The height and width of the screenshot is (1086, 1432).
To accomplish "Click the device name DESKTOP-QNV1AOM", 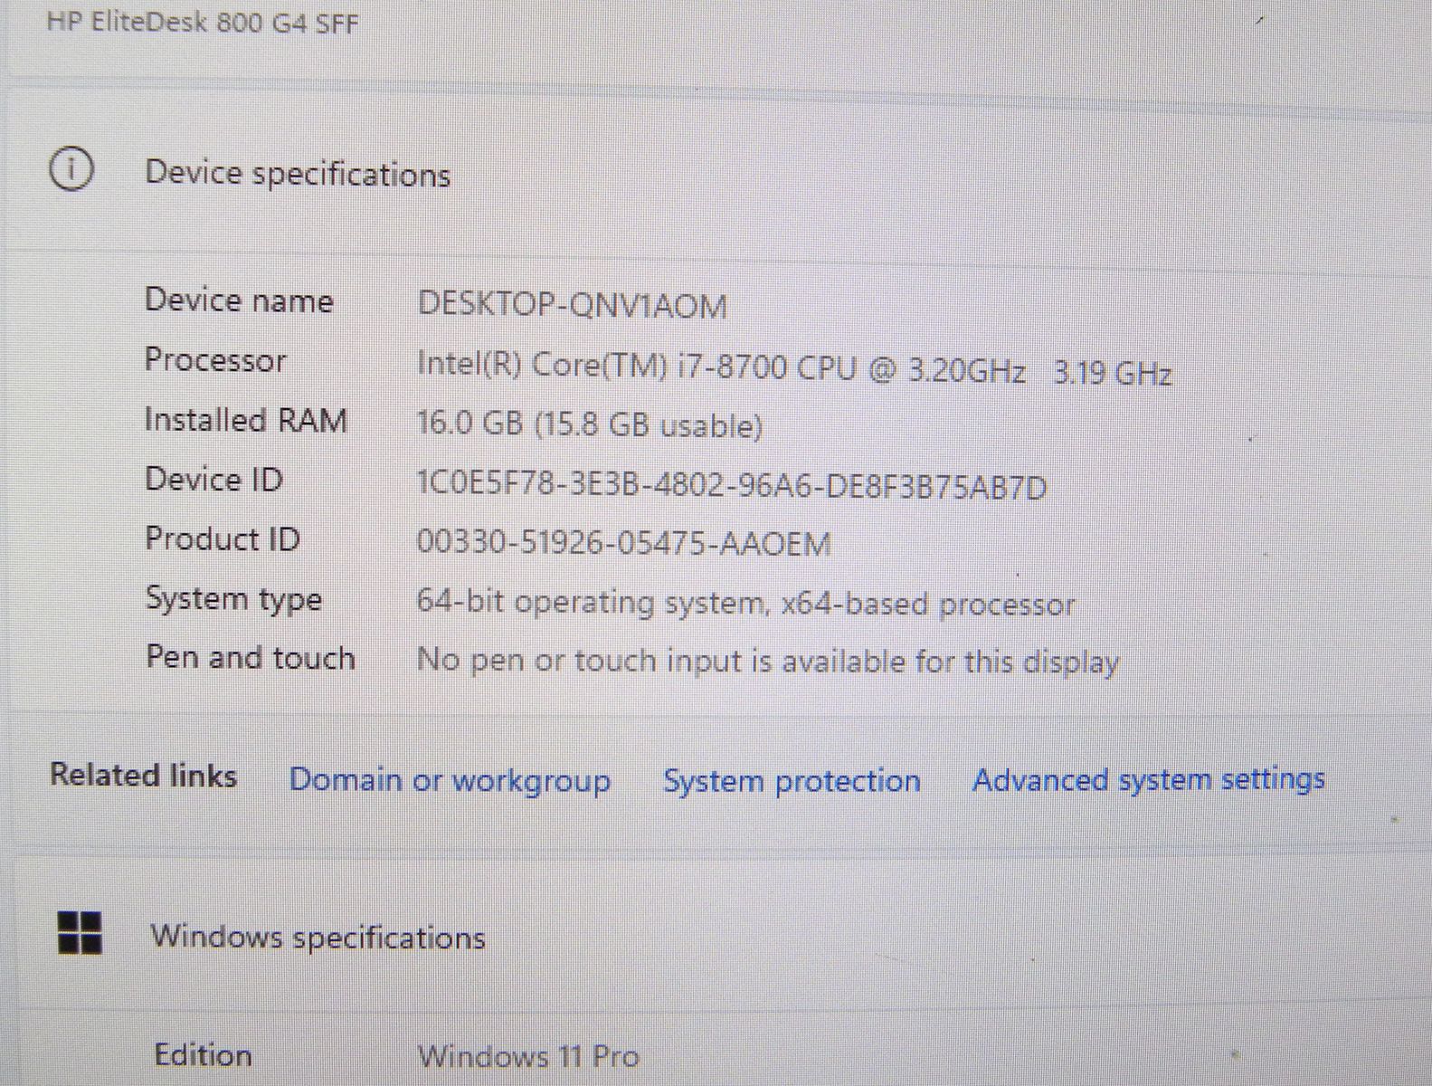I will click(572, 305).
